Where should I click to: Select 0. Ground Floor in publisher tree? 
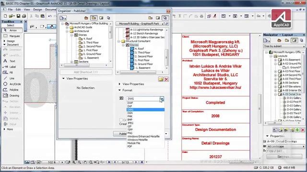(144, 64)
